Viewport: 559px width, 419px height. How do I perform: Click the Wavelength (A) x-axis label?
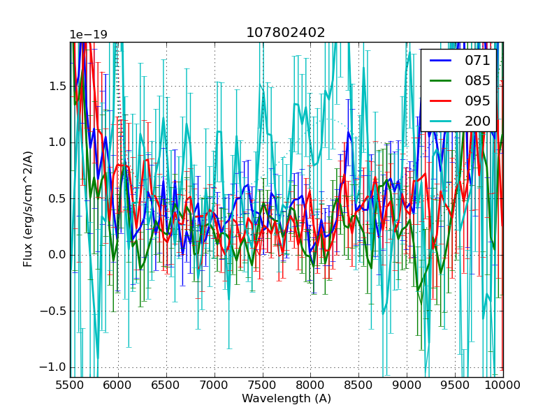286,399
